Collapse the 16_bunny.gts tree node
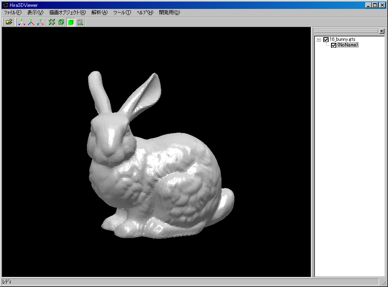Viewport: 388px width, 287px height. (x=319, y=40)
